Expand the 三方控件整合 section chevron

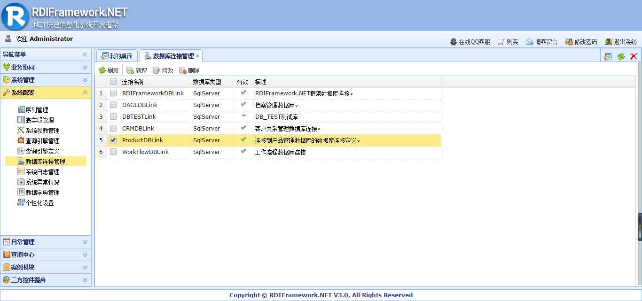click(x=85, y=280)
